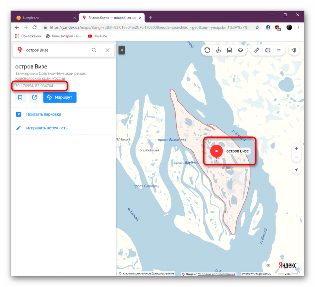The height and width of the screenshot is (287, 315).
Task: Collapse the side panel arrow
Action: tap(122, 50)
